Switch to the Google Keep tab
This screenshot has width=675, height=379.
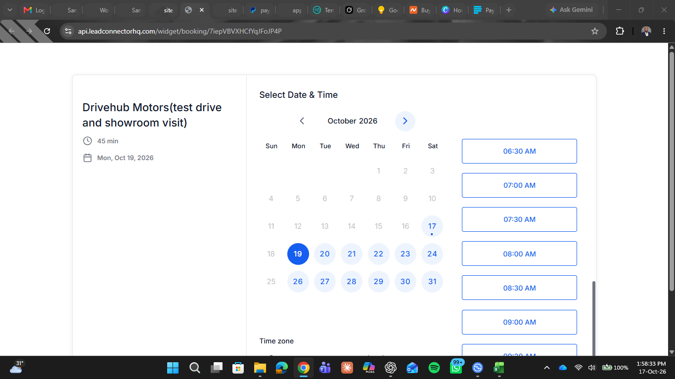pyautogui.click(x=388, y=10)
